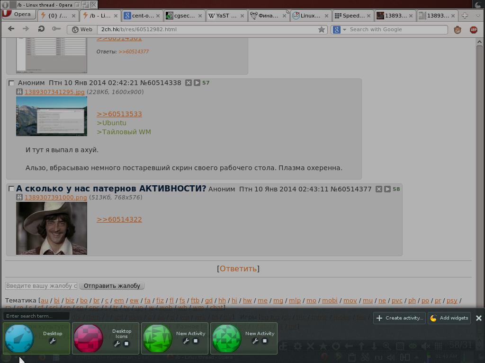Switch to the blue Desktop activity

pos(19,338)
